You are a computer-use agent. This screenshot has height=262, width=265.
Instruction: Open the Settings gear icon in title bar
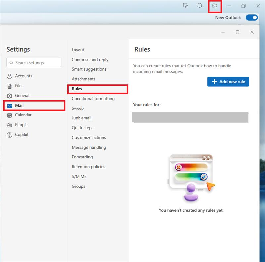click(214, 6)
